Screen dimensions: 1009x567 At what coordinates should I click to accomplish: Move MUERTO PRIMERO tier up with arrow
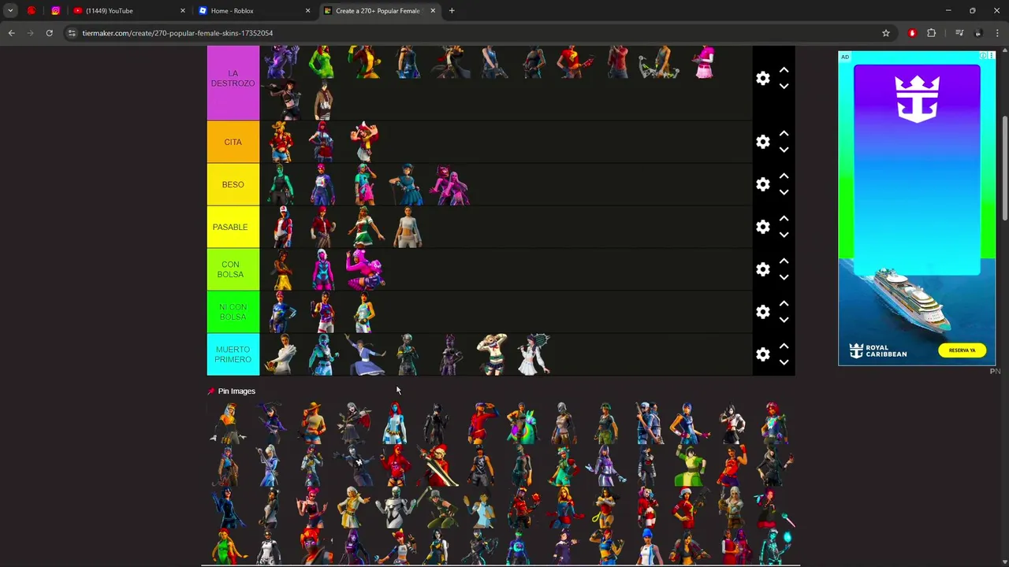click(x=784, y=346)
